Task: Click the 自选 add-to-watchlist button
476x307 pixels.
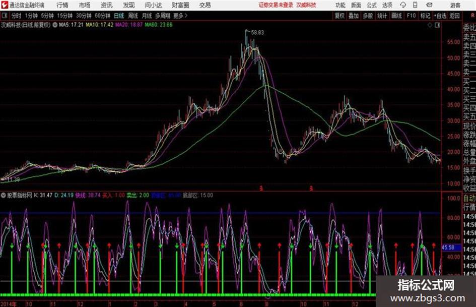Action: (440, 16)
